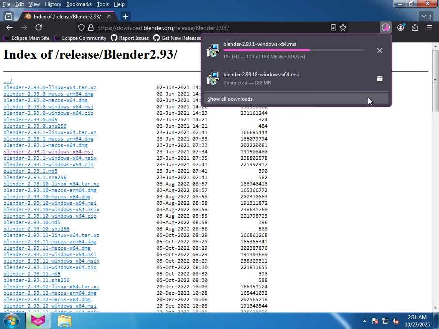Click the muted volume tray icon
This screenshot has width=439, height=329.
point(396,321)
